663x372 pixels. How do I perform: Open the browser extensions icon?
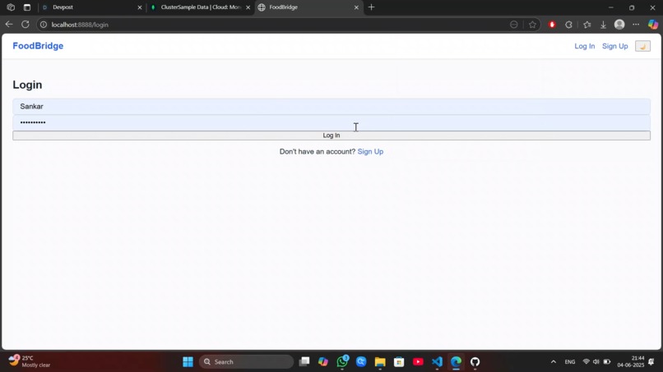pyautogui.click(x=568, y=25)
